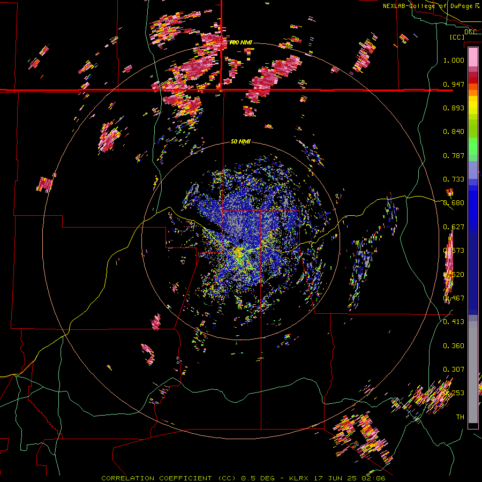482x482 pixels.
Task: Click the 0.520 scale value
Action: (454, 275)
